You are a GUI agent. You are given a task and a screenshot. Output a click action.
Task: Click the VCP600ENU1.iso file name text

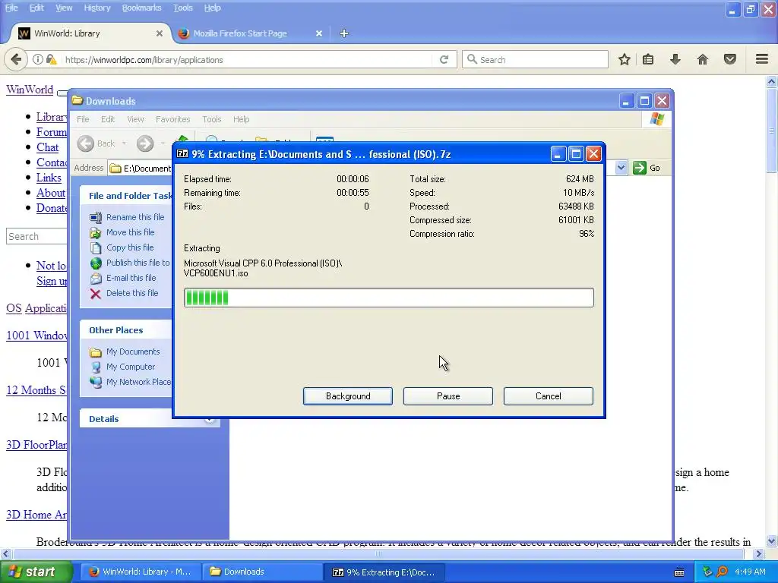coord(216,273)
